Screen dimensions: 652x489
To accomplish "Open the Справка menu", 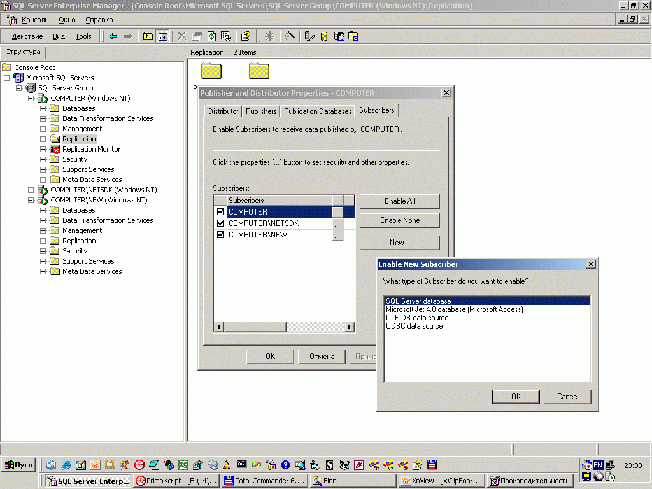I will click(x=99, y=20).
